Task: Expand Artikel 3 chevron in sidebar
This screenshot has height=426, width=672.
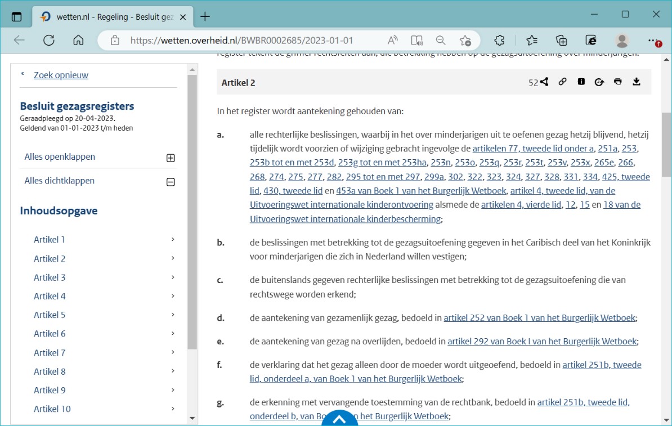Action: [x=173, y=277]
